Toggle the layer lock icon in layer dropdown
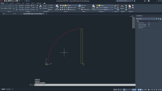Screen dimensions: 162x91 64,5
